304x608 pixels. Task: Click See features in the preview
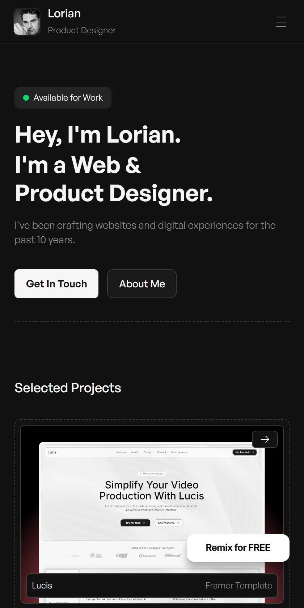click(169, 523)
